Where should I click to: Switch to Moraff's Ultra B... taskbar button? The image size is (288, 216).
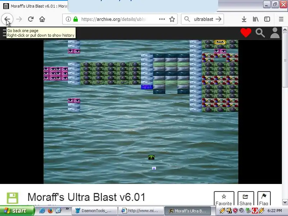[188, 211]
